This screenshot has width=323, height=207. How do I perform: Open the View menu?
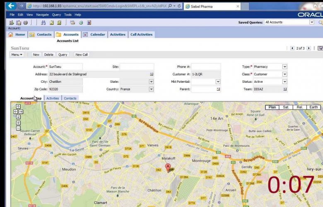coord(30,14)
